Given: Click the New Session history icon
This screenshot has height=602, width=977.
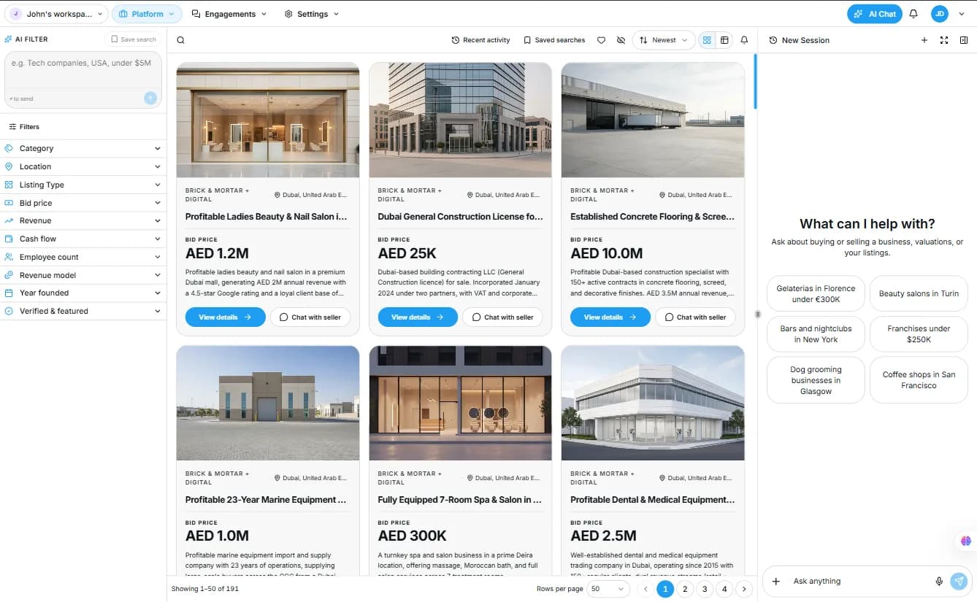Looking at the screenshot, I should coord(773,40).
